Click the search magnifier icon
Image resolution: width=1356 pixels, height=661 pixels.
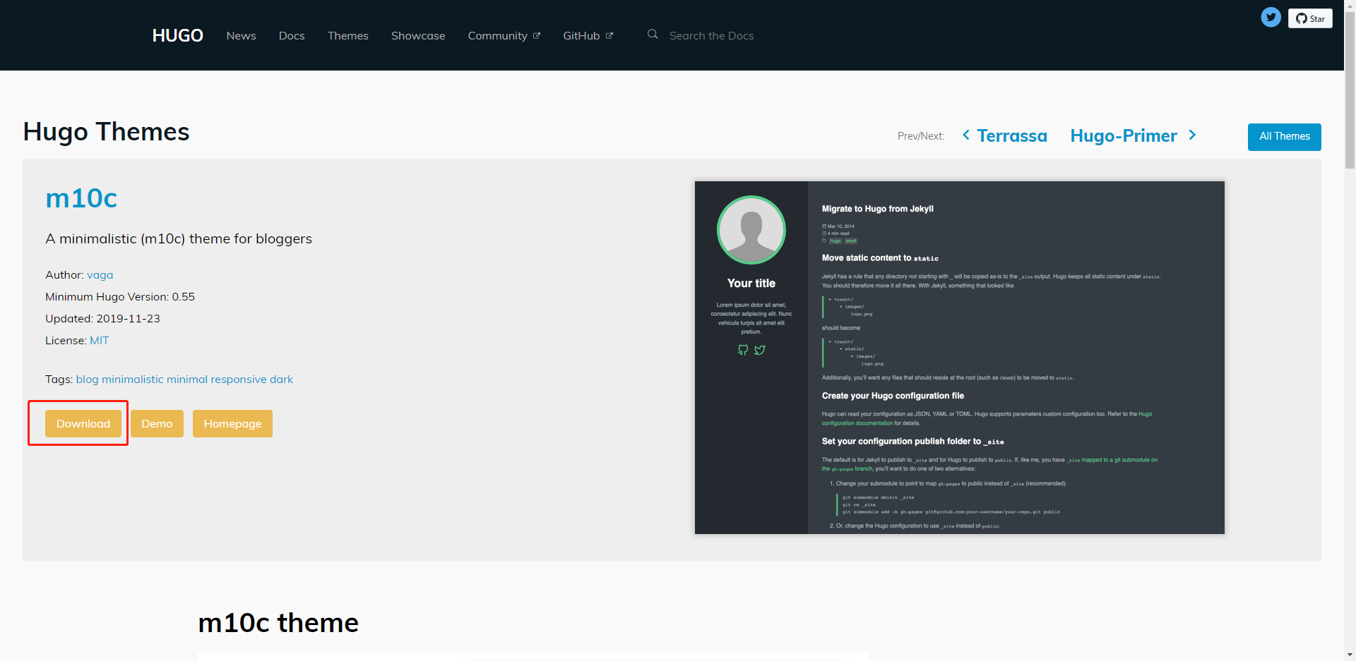coord(653,34)
